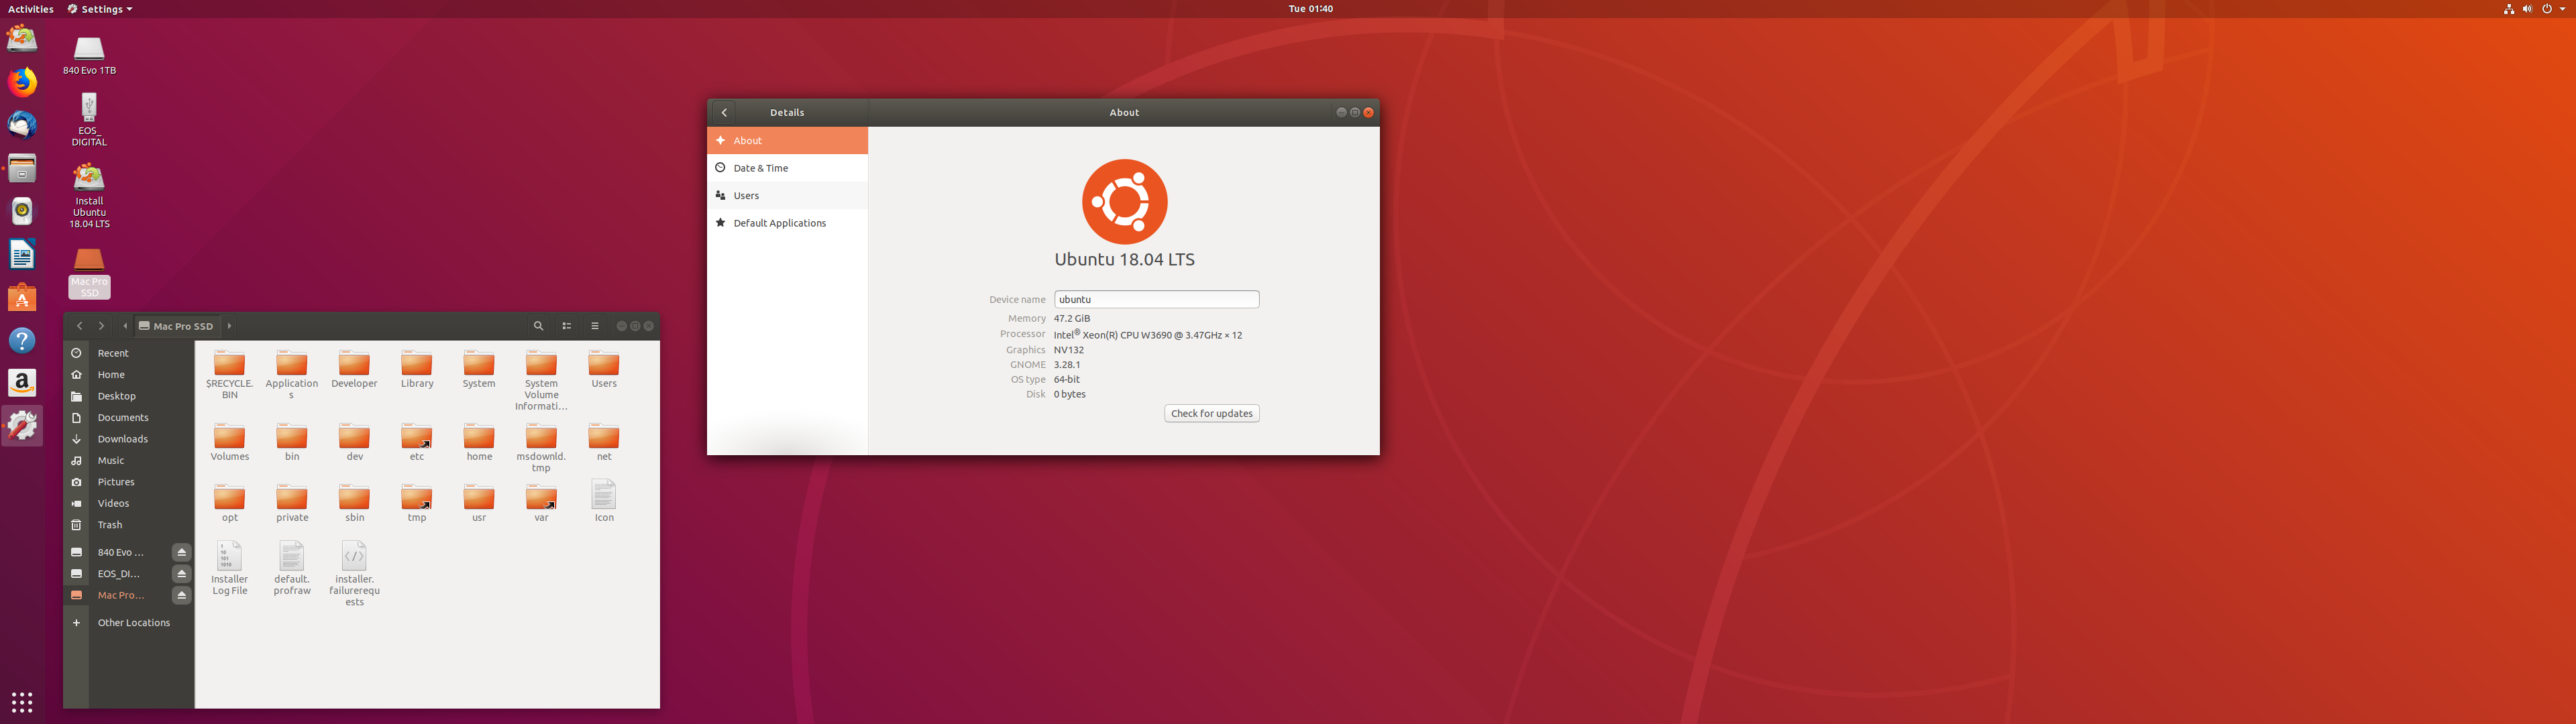
Task: Open the volume indicator in top bar
Action: (x=2527, y=9)
